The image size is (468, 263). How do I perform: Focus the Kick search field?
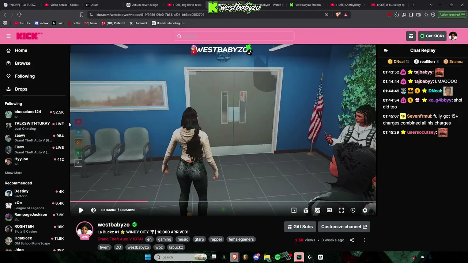point(234,36)
